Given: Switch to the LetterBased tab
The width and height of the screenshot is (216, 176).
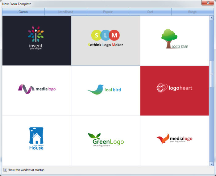Looking at the screenshot, I should pyautogui.click(x=65, y=12).
